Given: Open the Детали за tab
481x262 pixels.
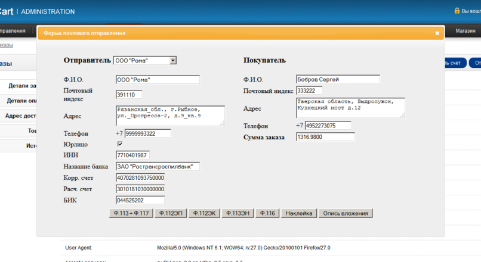Looking at the screenshot, I should click(18, 86).
